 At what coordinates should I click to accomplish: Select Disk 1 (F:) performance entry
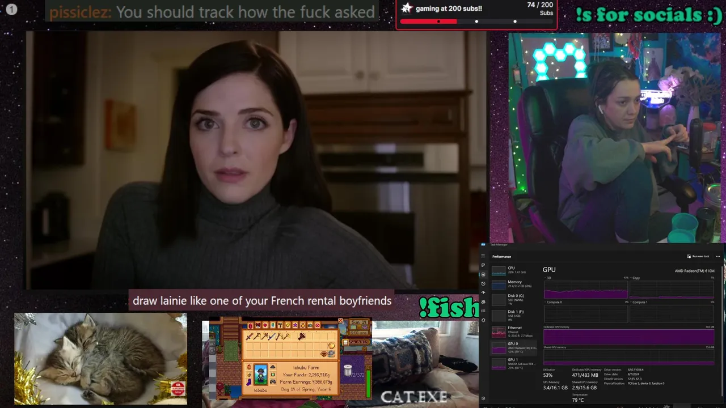514,316
